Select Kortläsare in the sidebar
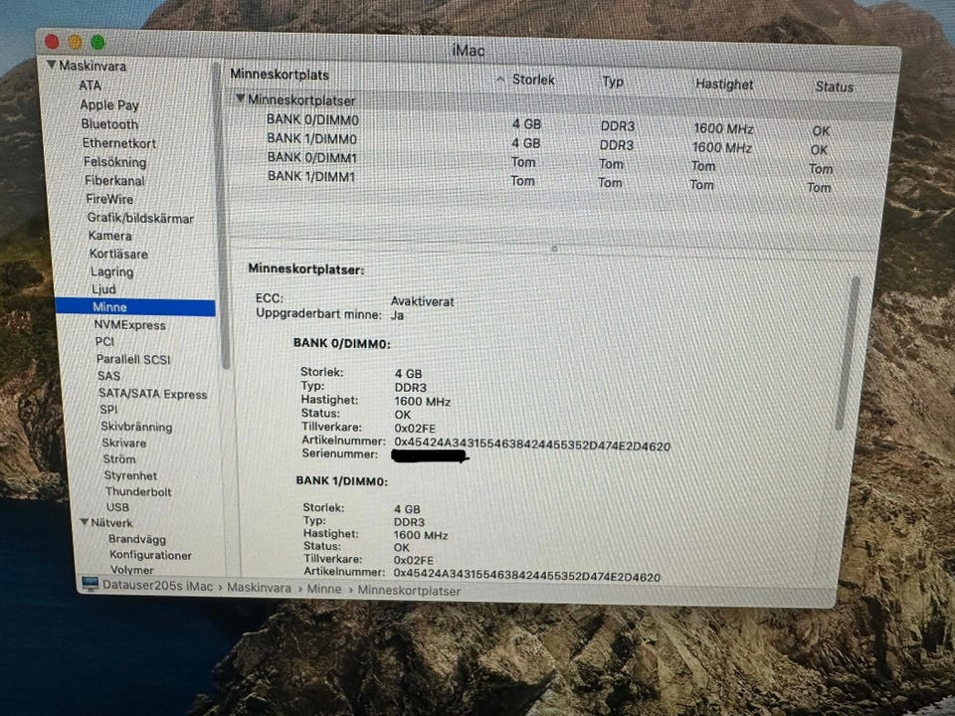 point(118,254)
